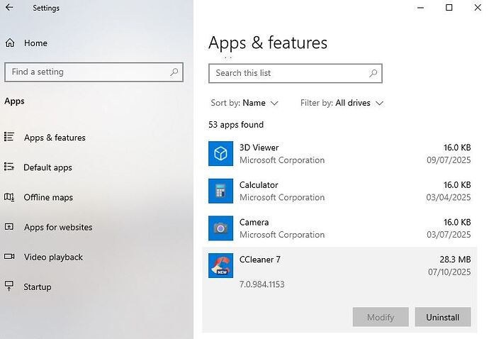Open Apps & features in sidebar
The image size is (489, 339).
tap(55, 138)
